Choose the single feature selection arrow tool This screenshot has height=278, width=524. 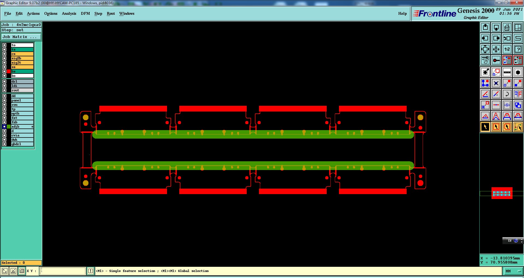coord(485,127)
